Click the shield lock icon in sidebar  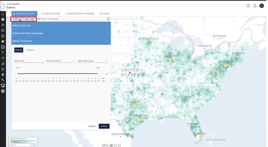coord(3,85)
